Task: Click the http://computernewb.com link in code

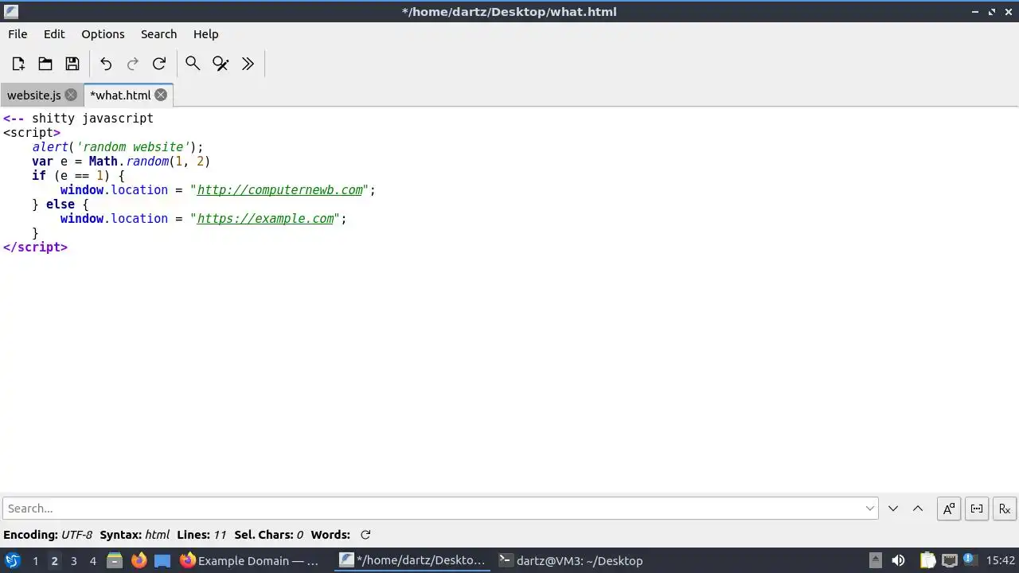Action: [280, 190]
